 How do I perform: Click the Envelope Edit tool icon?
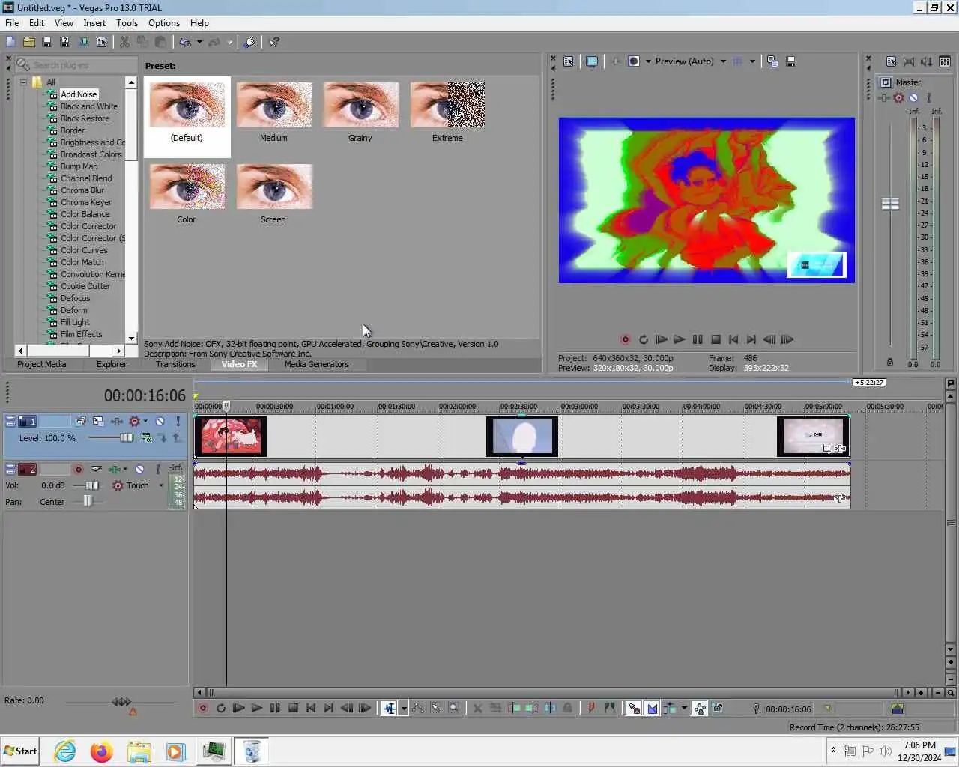tap(417, 708)
